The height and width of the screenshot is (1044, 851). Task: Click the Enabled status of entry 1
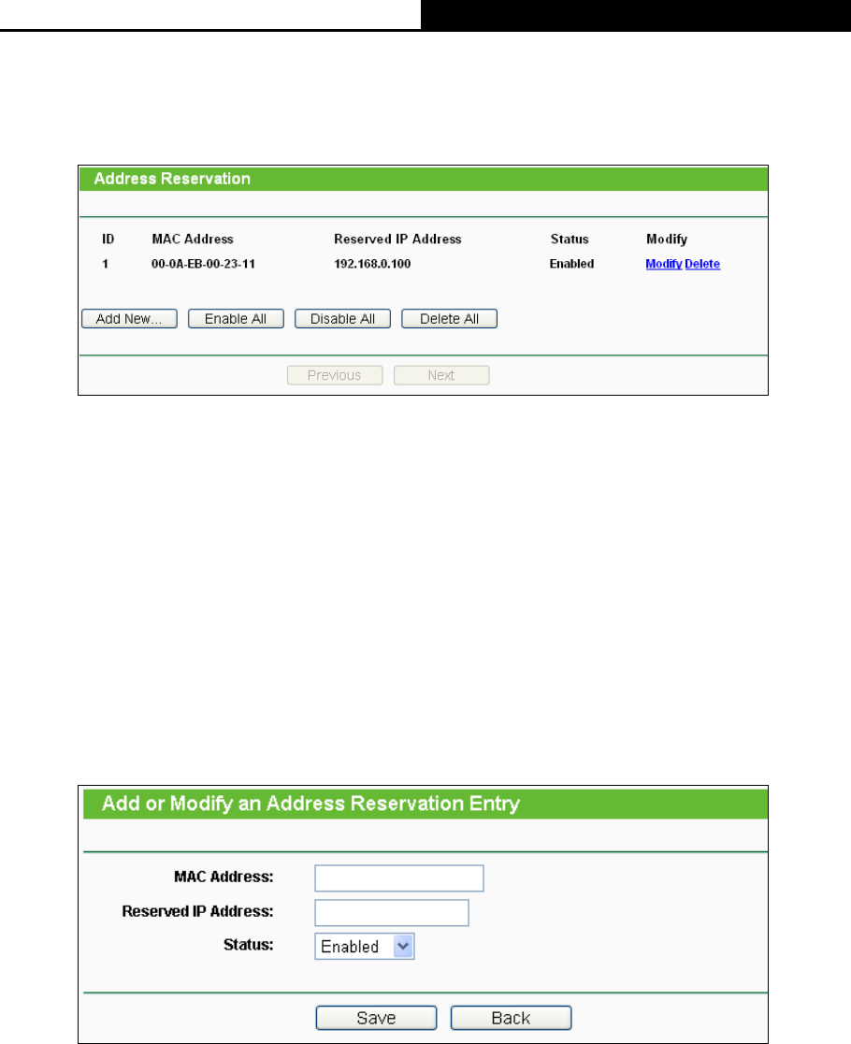571,264
